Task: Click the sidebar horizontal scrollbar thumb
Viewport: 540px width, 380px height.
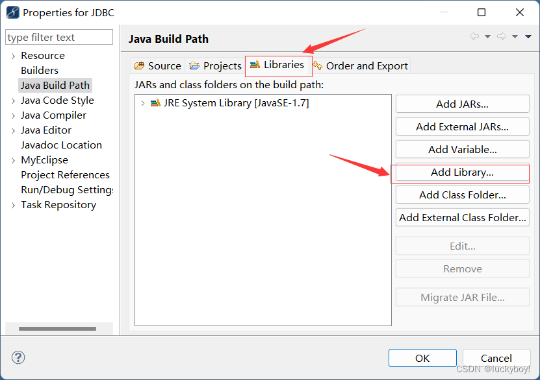Action: (57, 329)
